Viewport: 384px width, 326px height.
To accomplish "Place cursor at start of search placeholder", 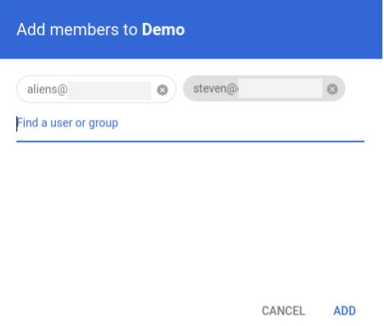I will coord(17,123).
